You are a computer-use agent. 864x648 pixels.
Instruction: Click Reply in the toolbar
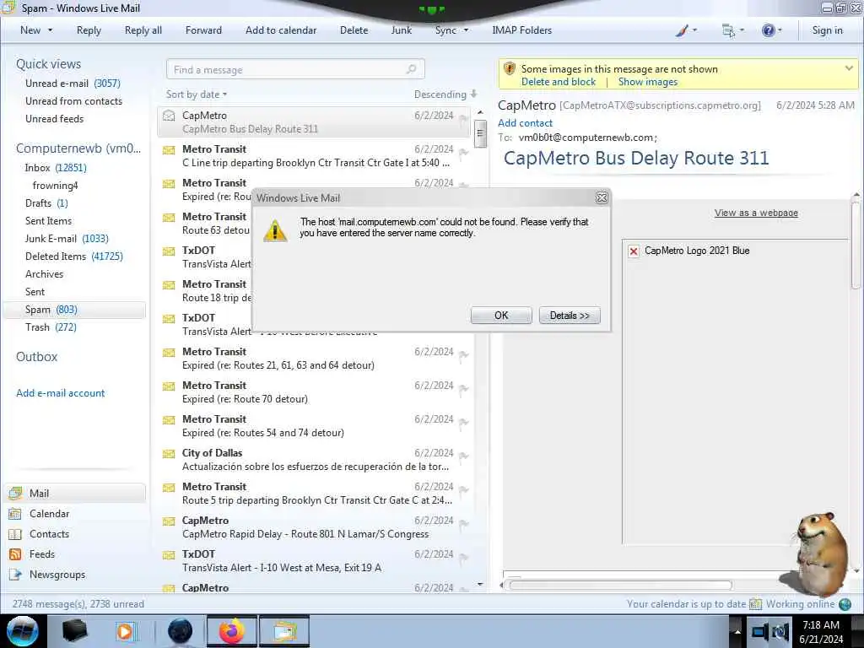pos(89,30)
